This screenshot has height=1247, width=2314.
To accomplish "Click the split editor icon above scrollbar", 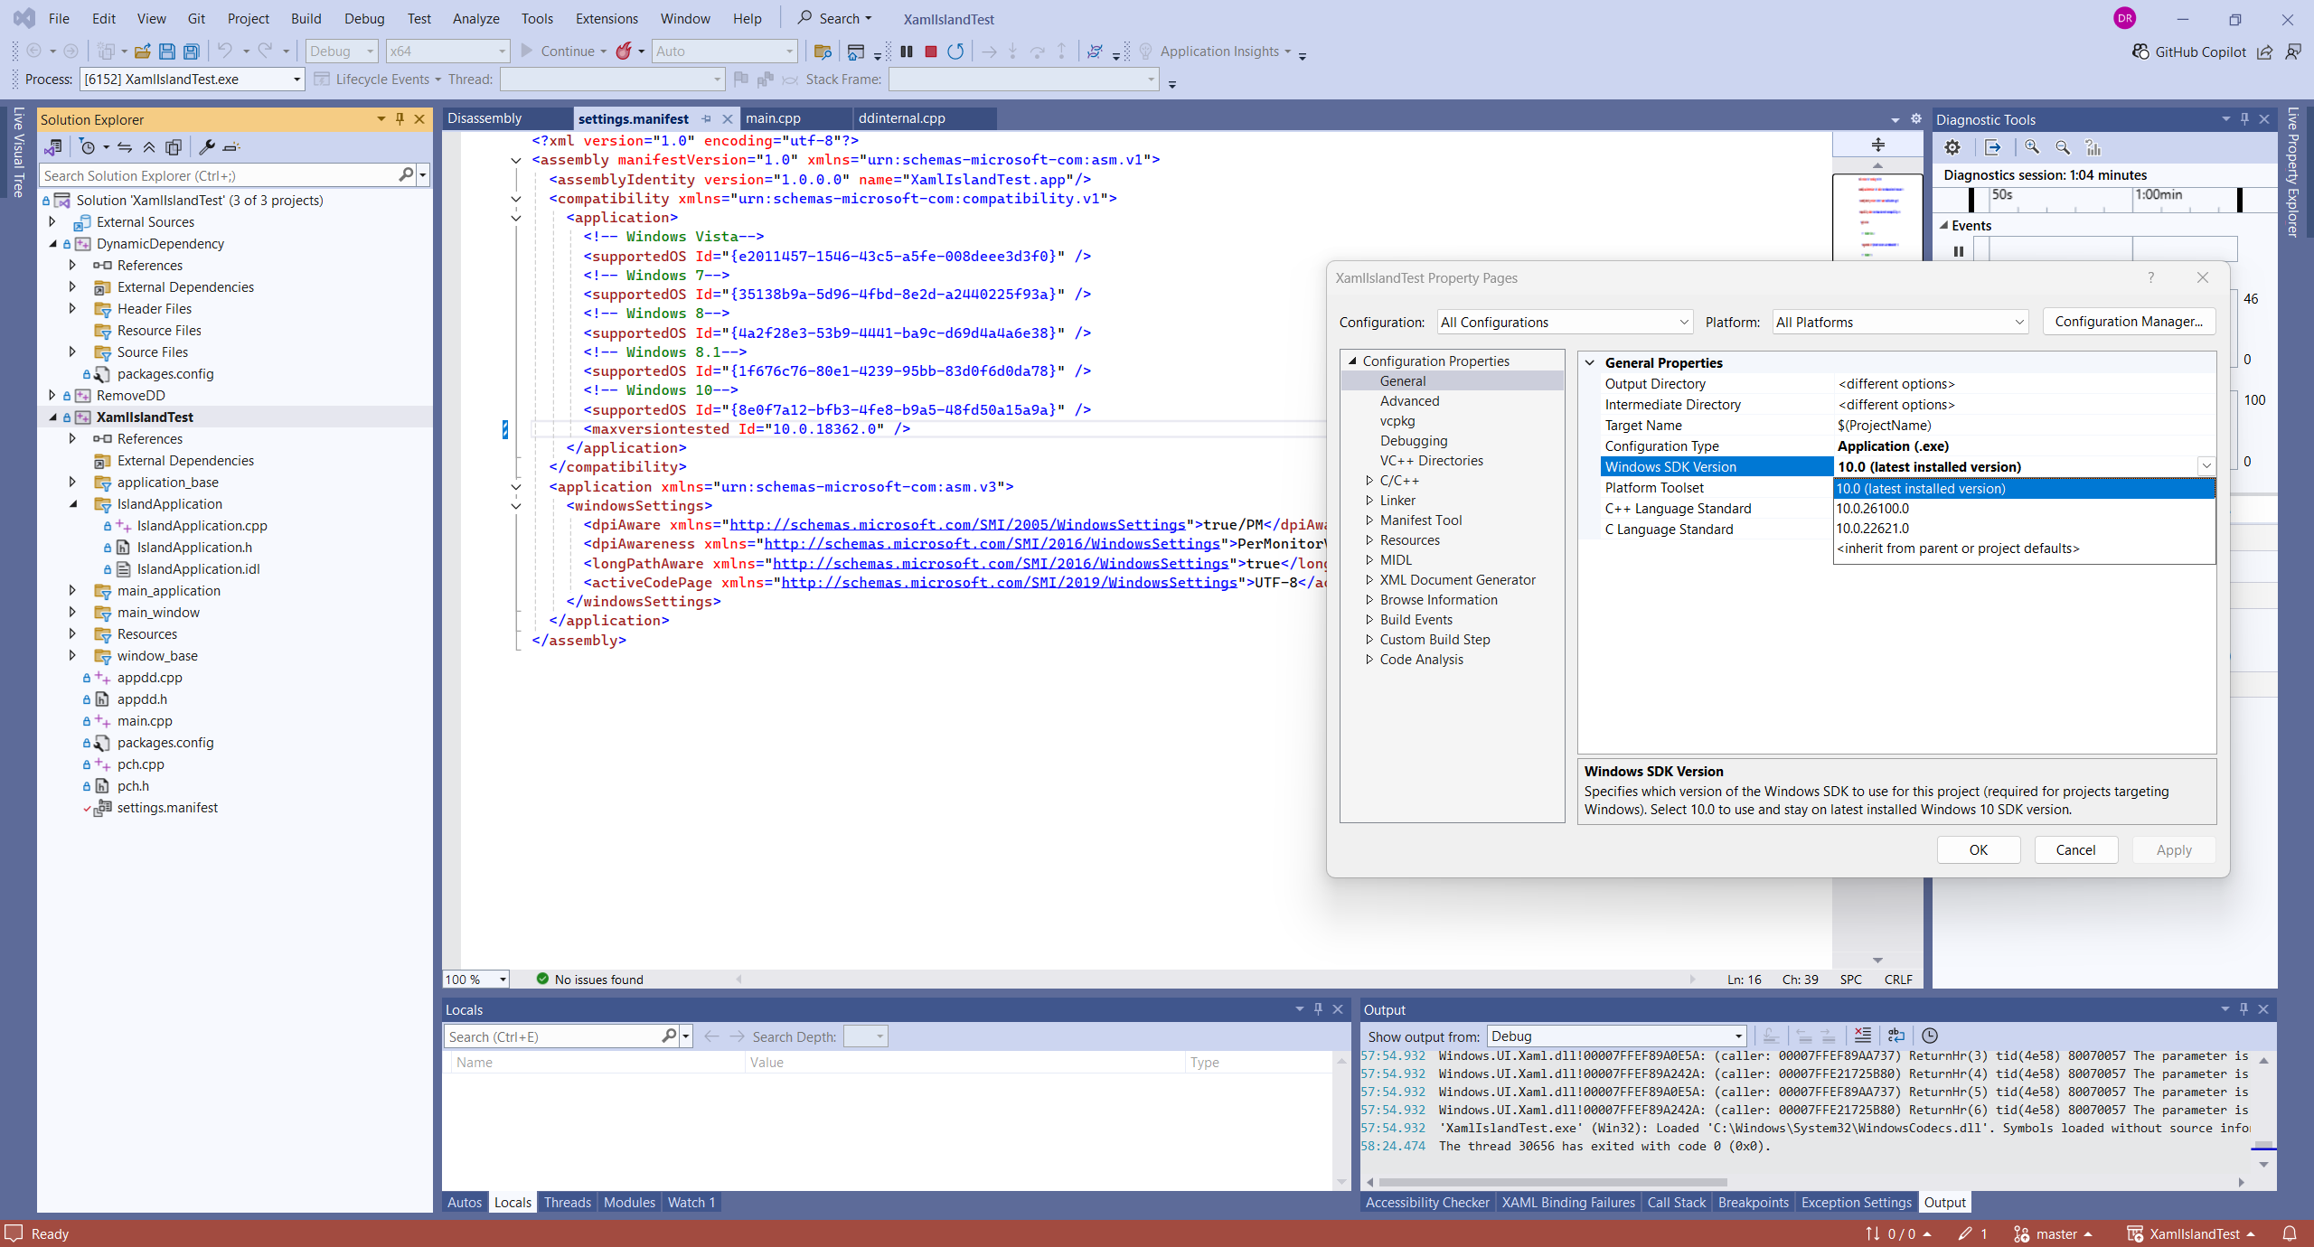I will 1877,145.
